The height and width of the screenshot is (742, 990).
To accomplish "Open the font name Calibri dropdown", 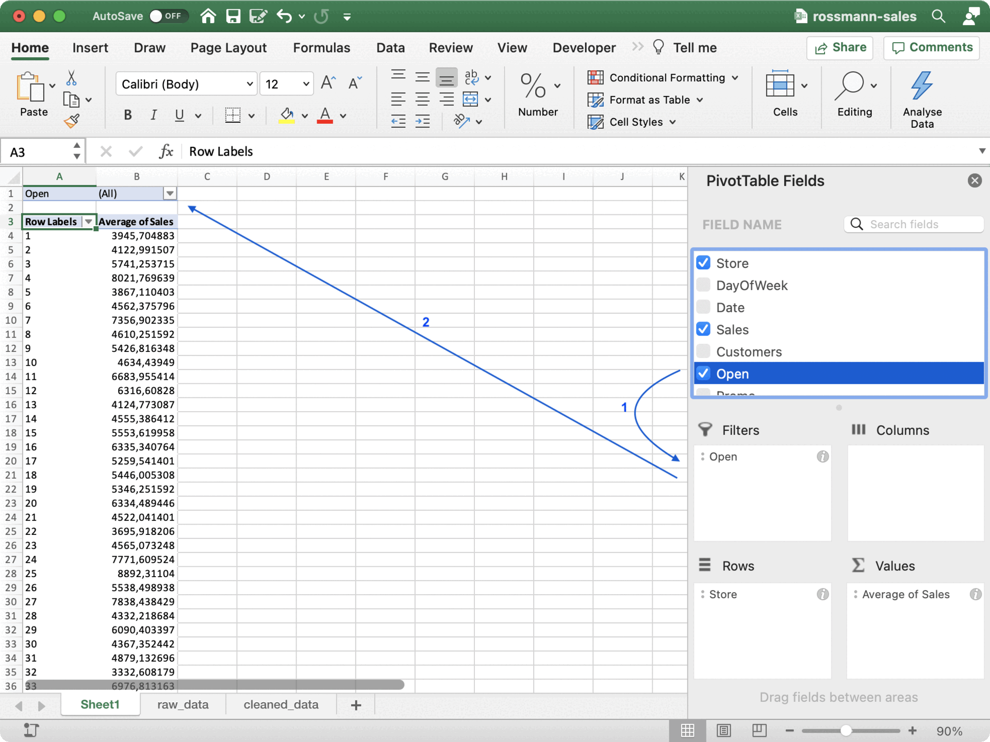I will click(x=250, y=84).
